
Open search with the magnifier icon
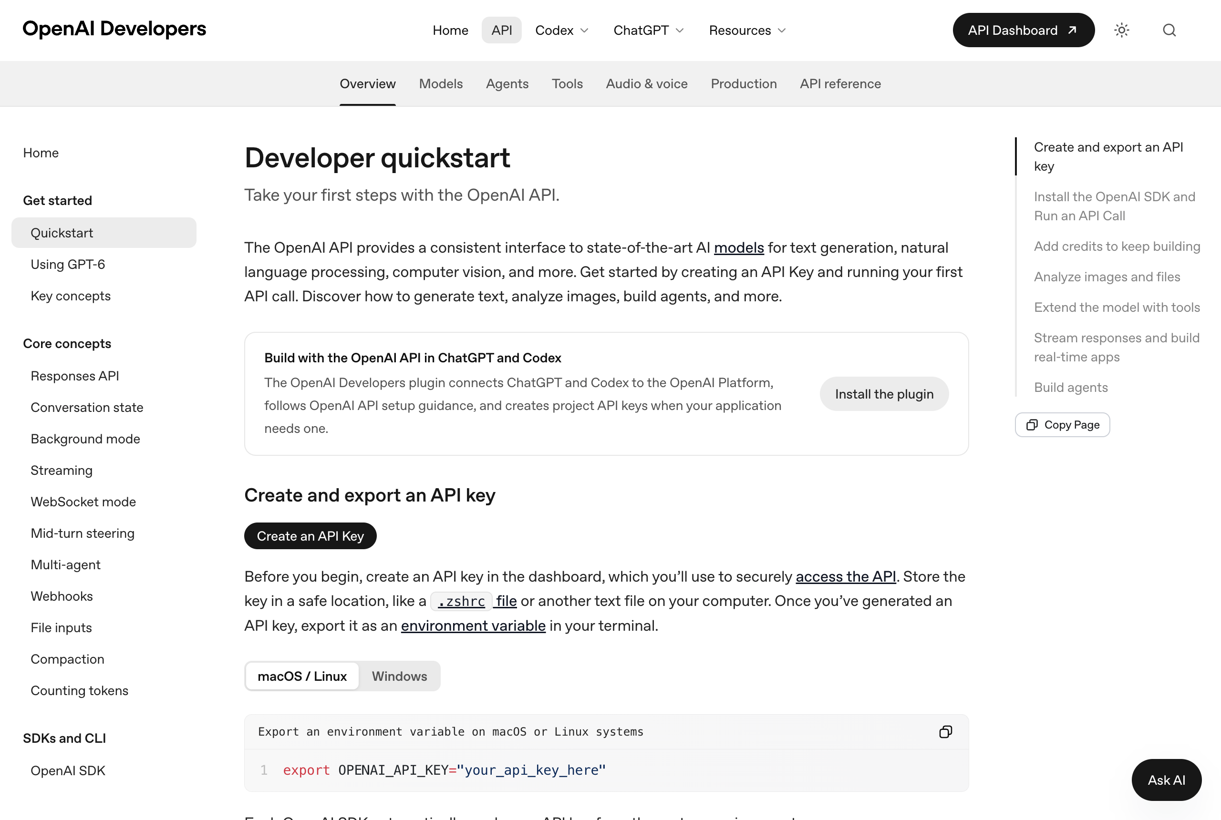click(1169, 31)
